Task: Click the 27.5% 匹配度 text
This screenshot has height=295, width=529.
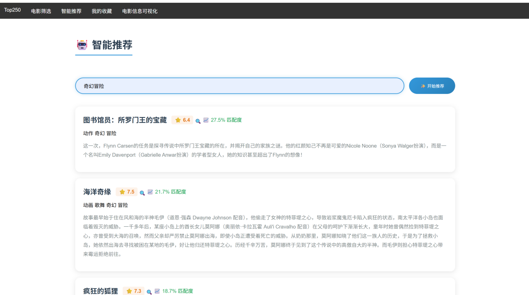Action: point(226,120)
